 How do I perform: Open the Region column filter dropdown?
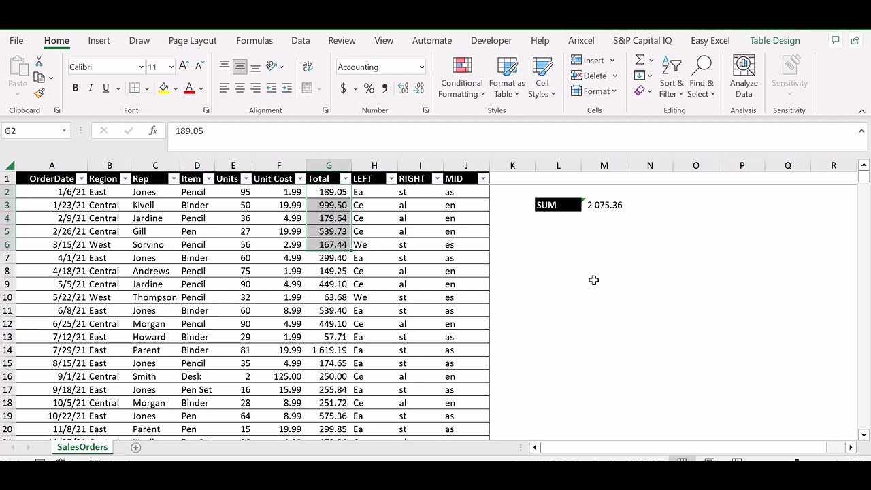(x=125, y=178)
